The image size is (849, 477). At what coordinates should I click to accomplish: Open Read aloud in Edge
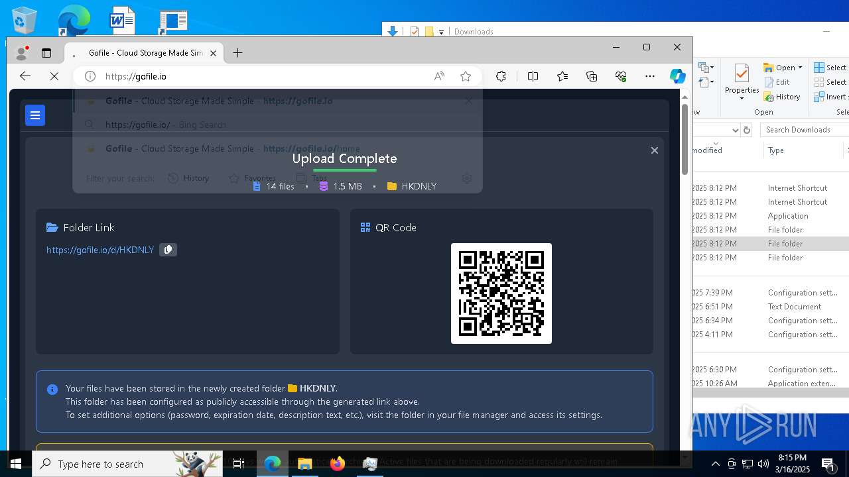439,76
